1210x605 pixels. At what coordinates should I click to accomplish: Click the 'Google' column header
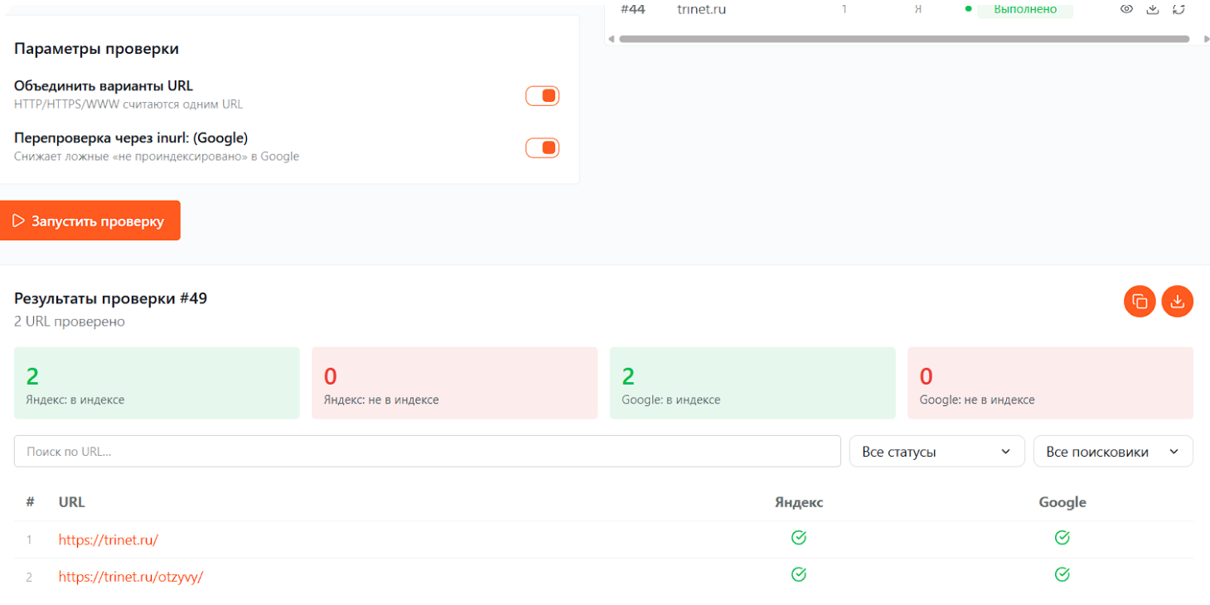click(x=1062, y=502)
